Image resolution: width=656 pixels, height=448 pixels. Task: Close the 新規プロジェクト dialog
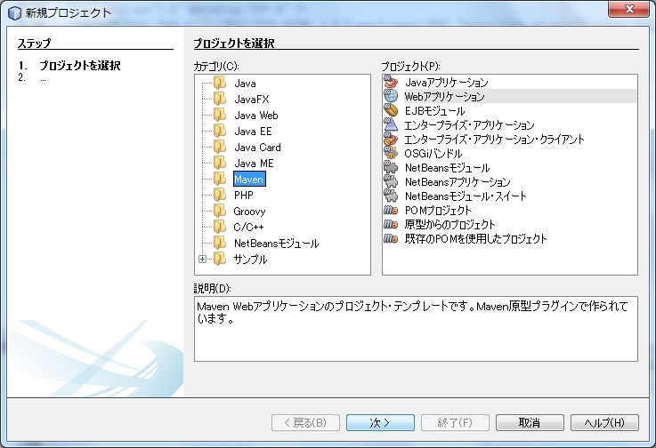628,9
